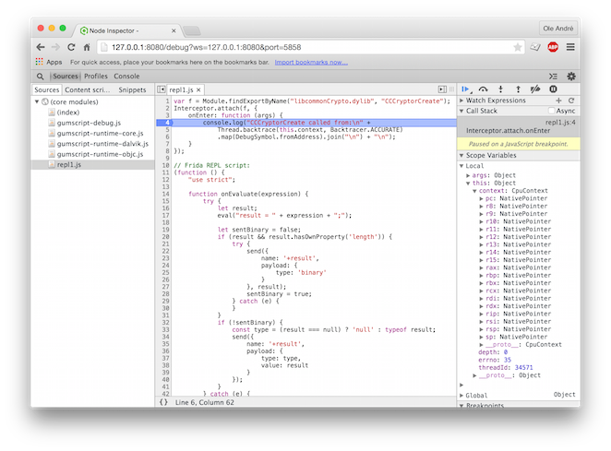Deactivate all breakpoints via the debugger toolbar

tap(535, 89)
